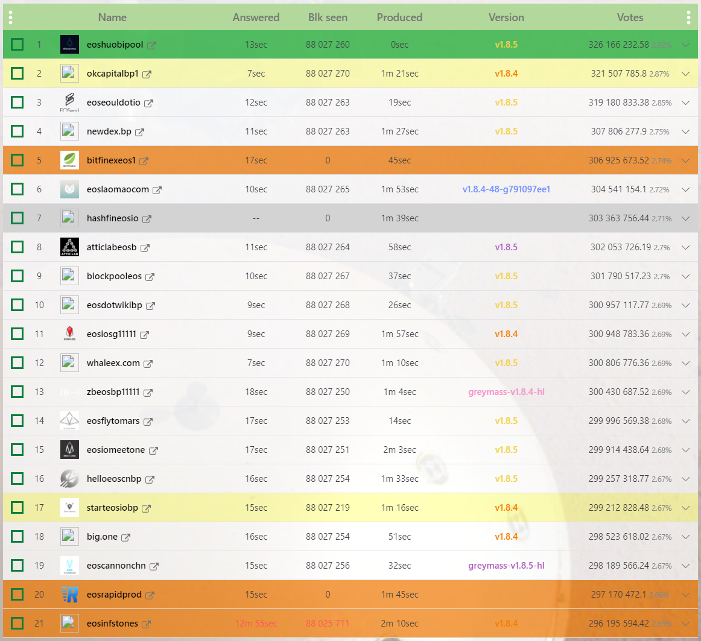Tick the blockpooleos vote checkbox

tap(17, 276)
